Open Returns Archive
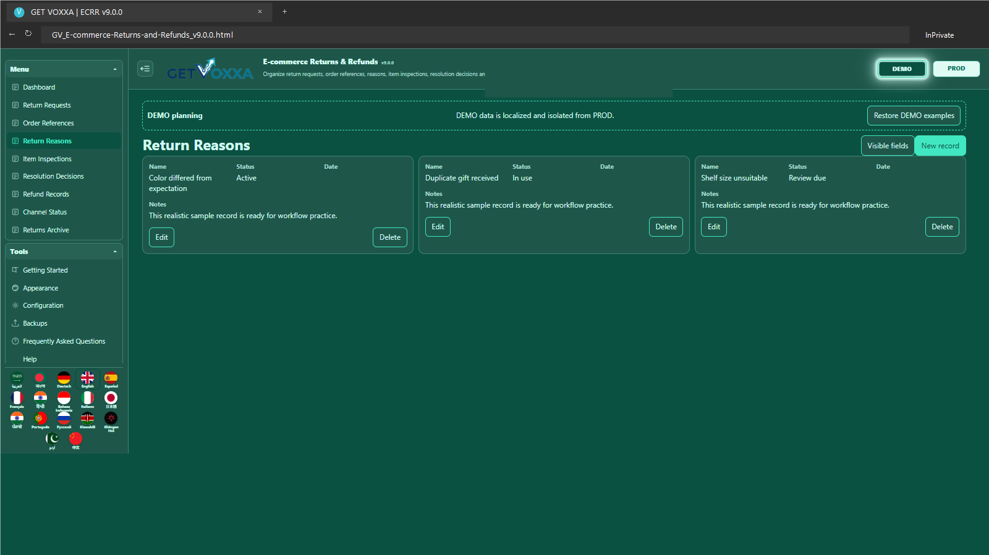989x555 pixels. tap(64, 230)
